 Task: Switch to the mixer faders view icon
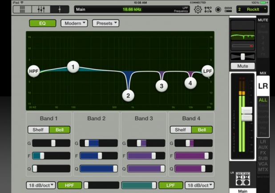click(x=41, y=9)
